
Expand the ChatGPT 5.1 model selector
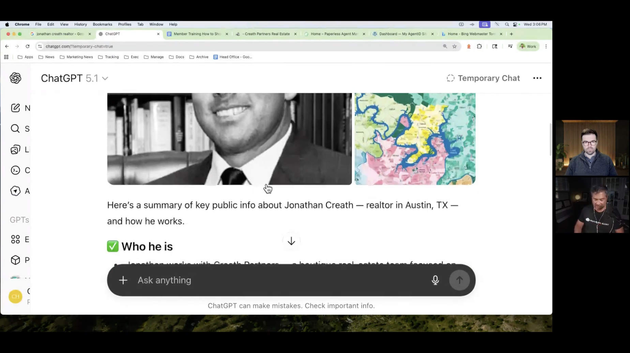tap(74, 78)
